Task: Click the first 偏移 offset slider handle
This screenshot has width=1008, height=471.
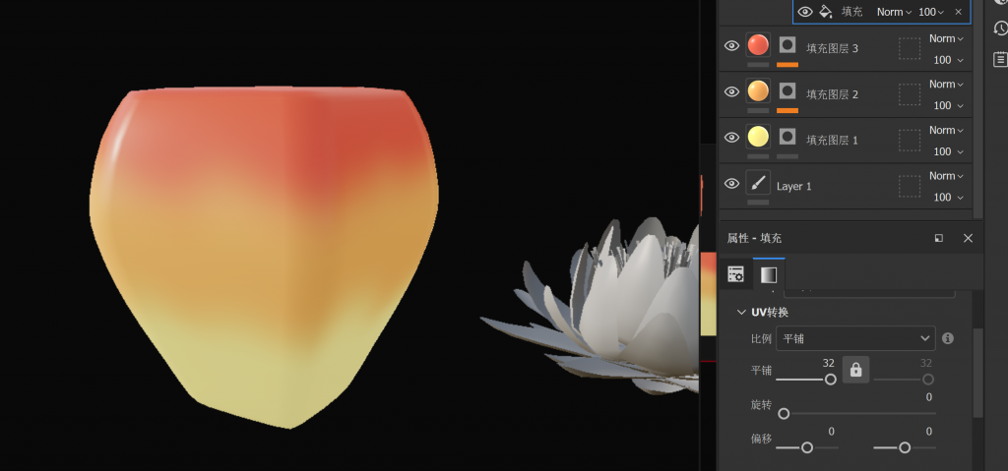Action: [807, 447]
